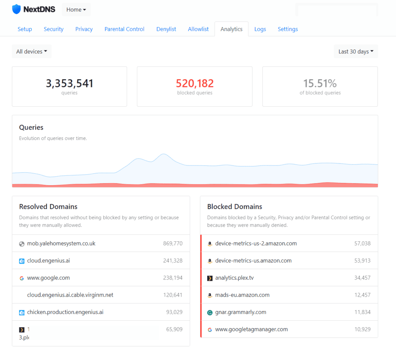Open the Home profile dropdown
The height and width of the screenshot is (350, 396).
tap(76, 10)
